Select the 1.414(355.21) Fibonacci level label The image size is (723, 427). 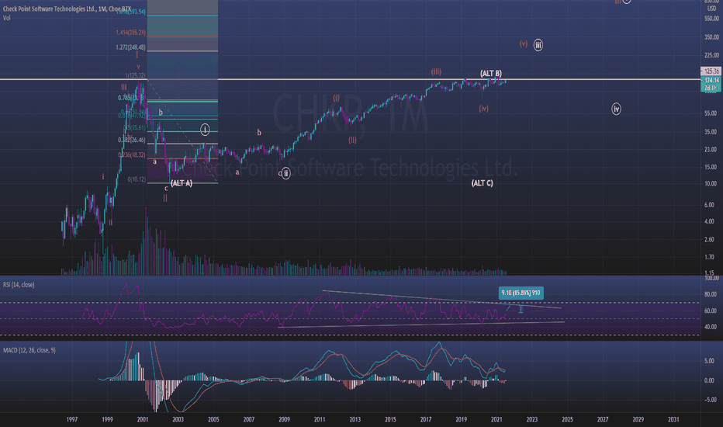point(131,33)
